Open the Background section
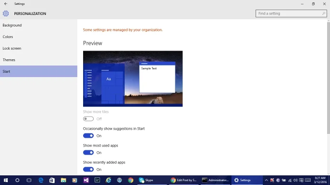Screen dimensions: 330x185 39,25
